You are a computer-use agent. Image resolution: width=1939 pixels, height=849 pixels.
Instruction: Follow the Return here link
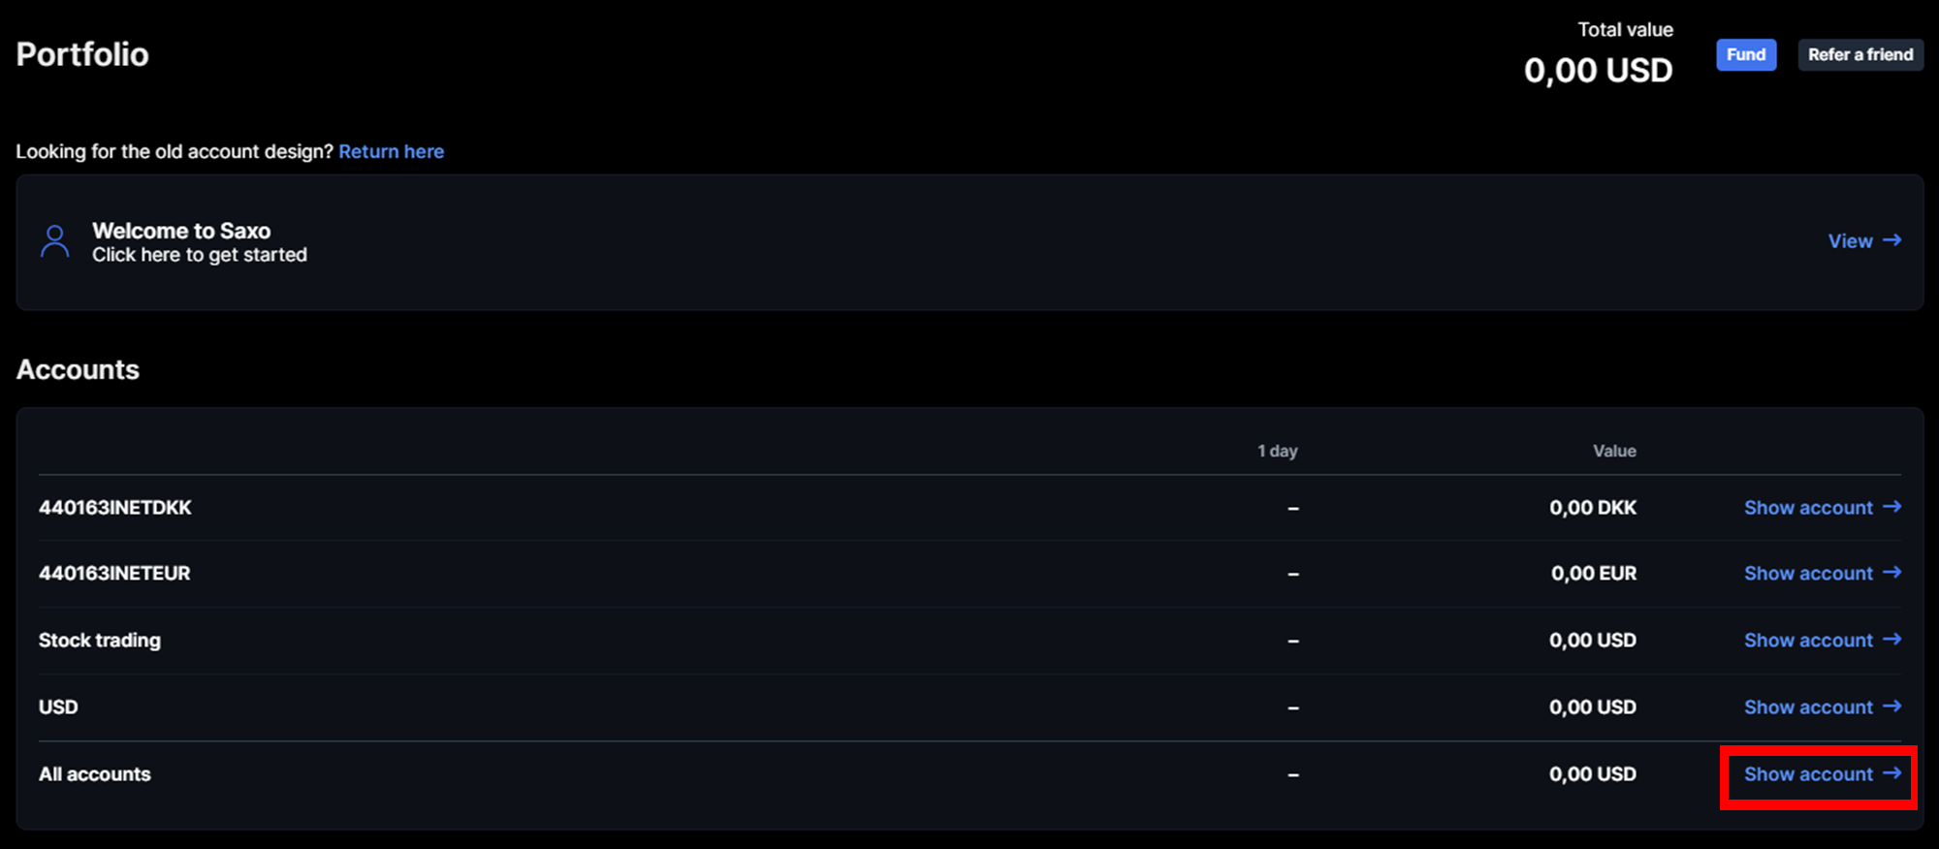(x=391, y=152)
